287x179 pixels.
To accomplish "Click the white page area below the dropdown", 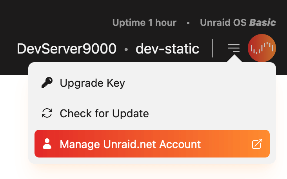I will [143, 171].
